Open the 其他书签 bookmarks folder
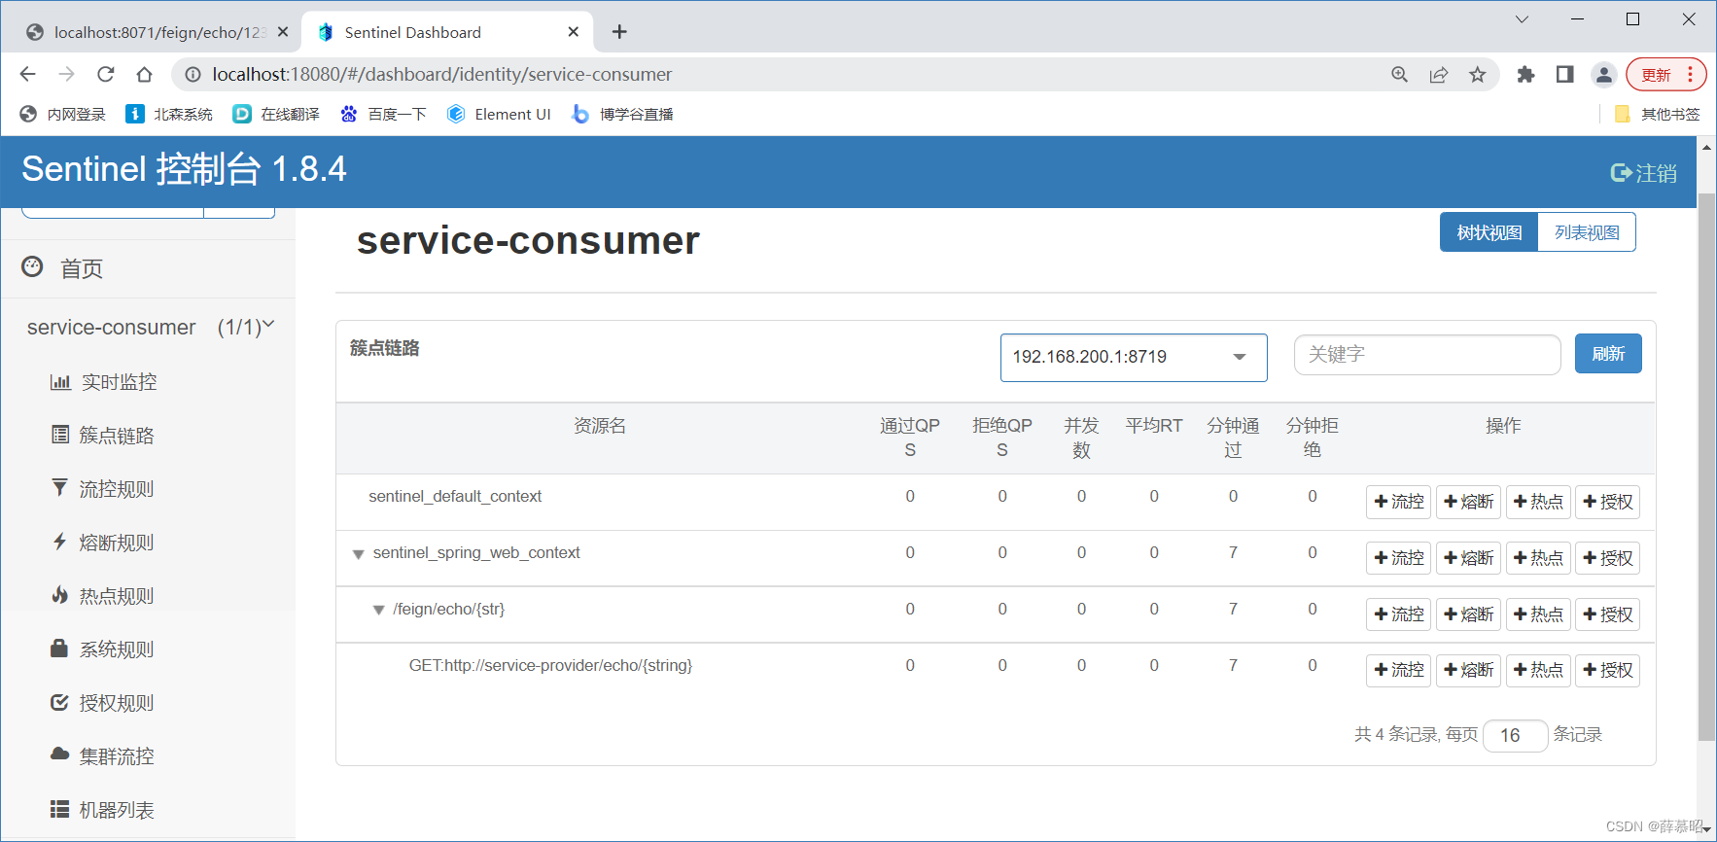This screenshot has width=1717, height=842. tap(1657, 114)
